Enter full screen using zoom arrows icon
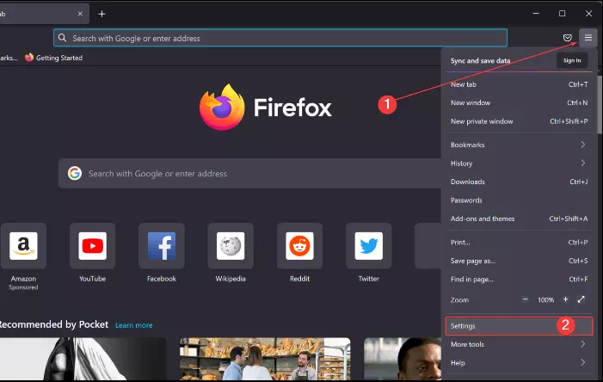This screenshot has width=603, height=382. [x=581, y=299]
